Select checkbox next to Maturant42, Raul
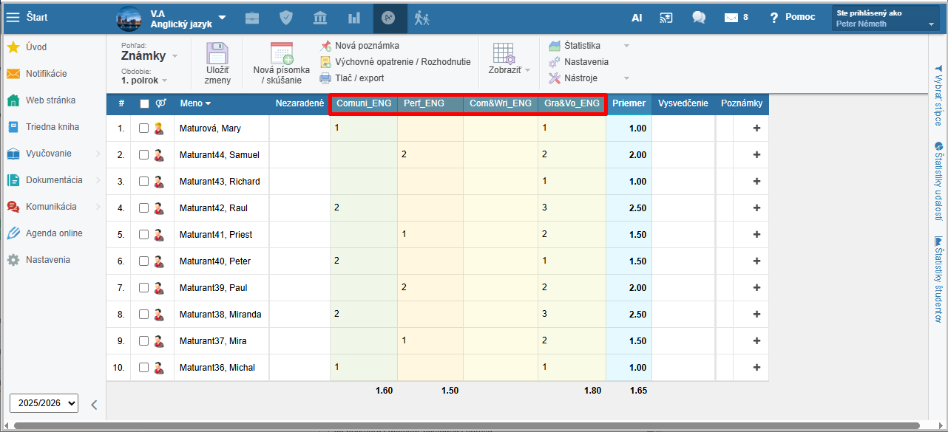948x432 pixels. point(144,208)
